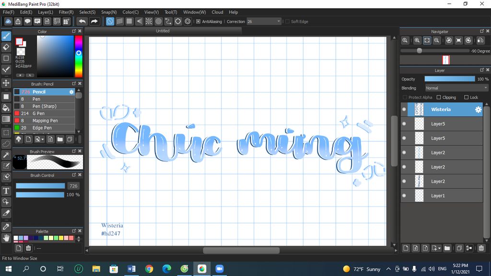
Task: Click the canvas horizontal scrollbar
Action: click(241, 250)
